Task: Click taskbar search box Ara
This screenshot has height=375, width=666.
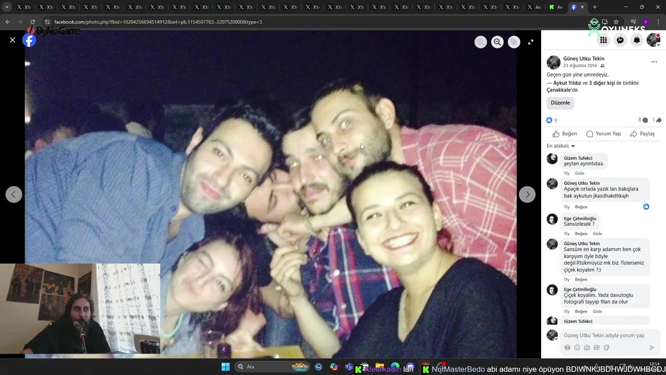Action: tap(272, 367)
